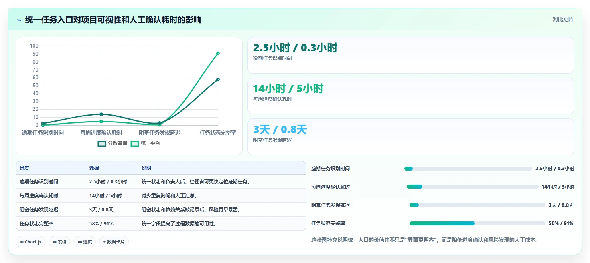Click the 任务状态完整率 table row label
This screenshot has width=590, height=263.
36,224
